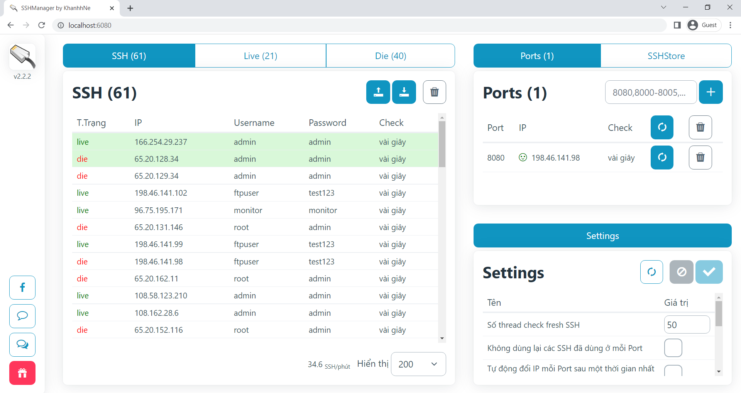The height and width of the screenshot is (393, 741).
Task: View site information icon in address bar
Action: point(61,25)
